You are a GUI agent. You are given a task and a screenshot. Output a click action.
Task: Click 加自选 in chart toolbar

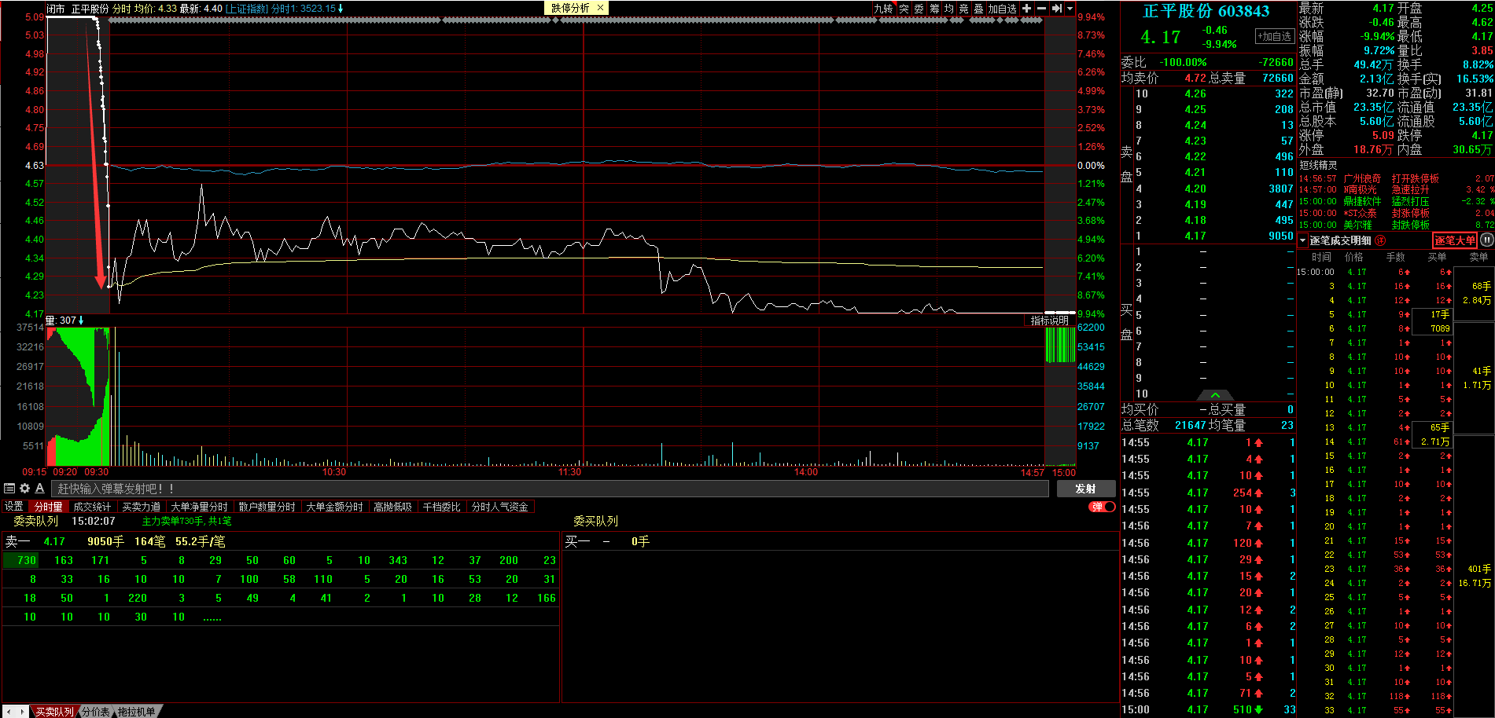coord(1003,9)
